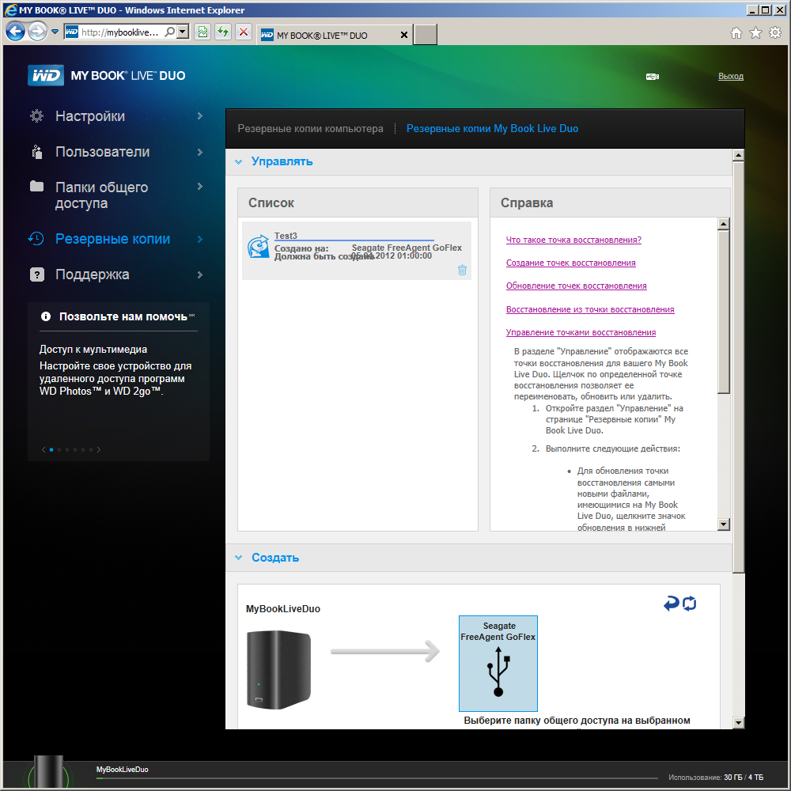This screenshot has width=791, height=791.
Task: Open address bar autocomplete dropdown arrow
Action: [x=184, y=32]
